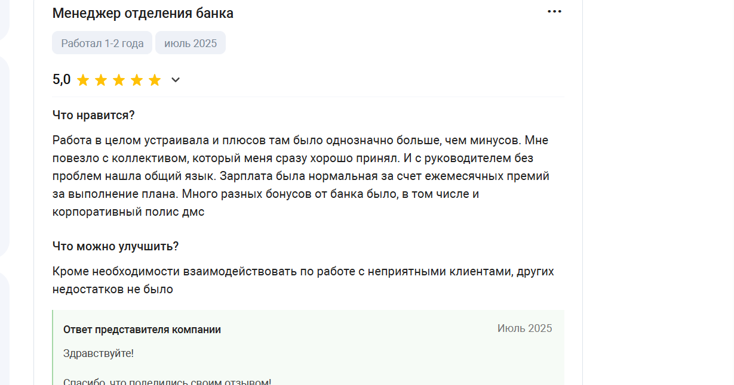This screenshot has height=385, width=734.
Task: Click the 5,0 rating score
Action: click(62, 79)
